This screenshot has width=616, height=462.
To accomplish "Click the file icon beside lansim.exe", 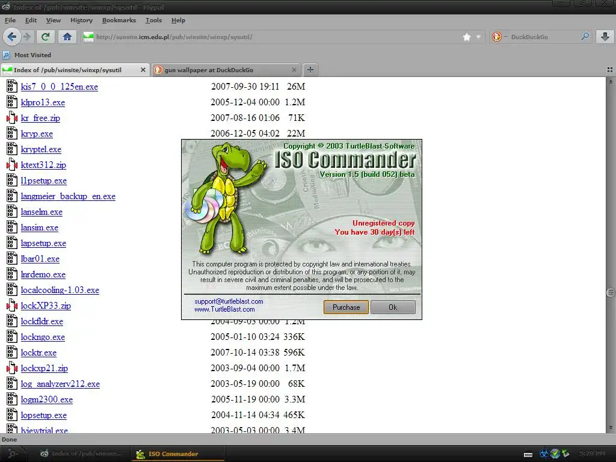I will [12, 227].
